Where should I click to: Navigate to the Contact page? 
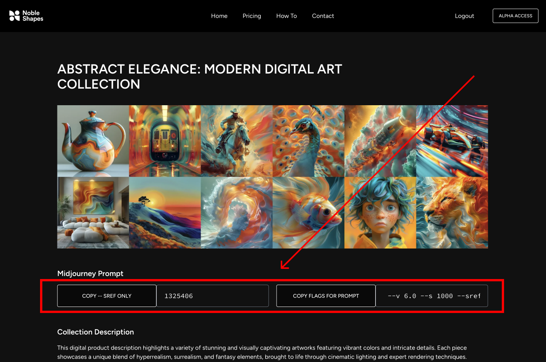click(x=323, y=16)
